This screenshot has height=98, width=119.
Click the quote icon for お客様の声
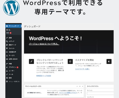(7, 52)
